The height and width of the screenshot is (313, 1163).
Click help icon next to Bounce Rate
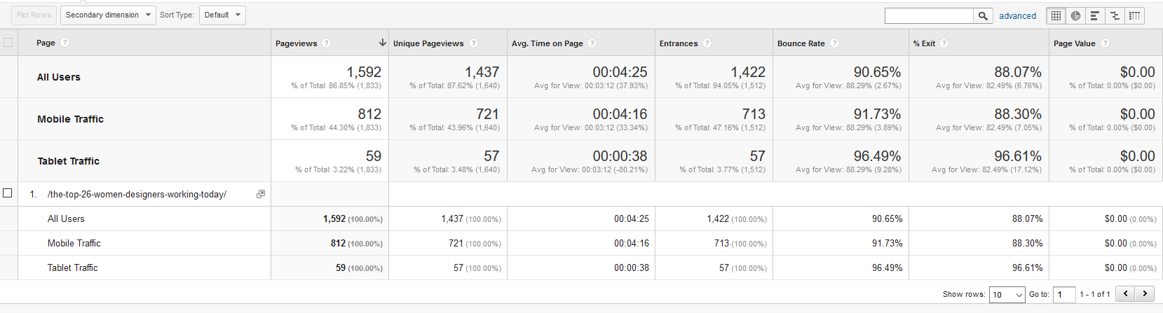coord(834,43)
